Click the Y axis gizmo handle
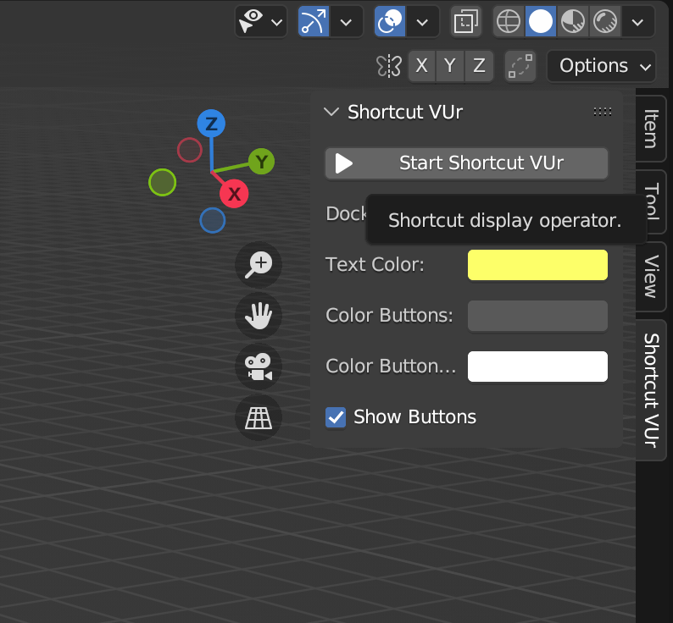Screen dimensions: 673x623 pyautogui.click(x=261, y=162)
